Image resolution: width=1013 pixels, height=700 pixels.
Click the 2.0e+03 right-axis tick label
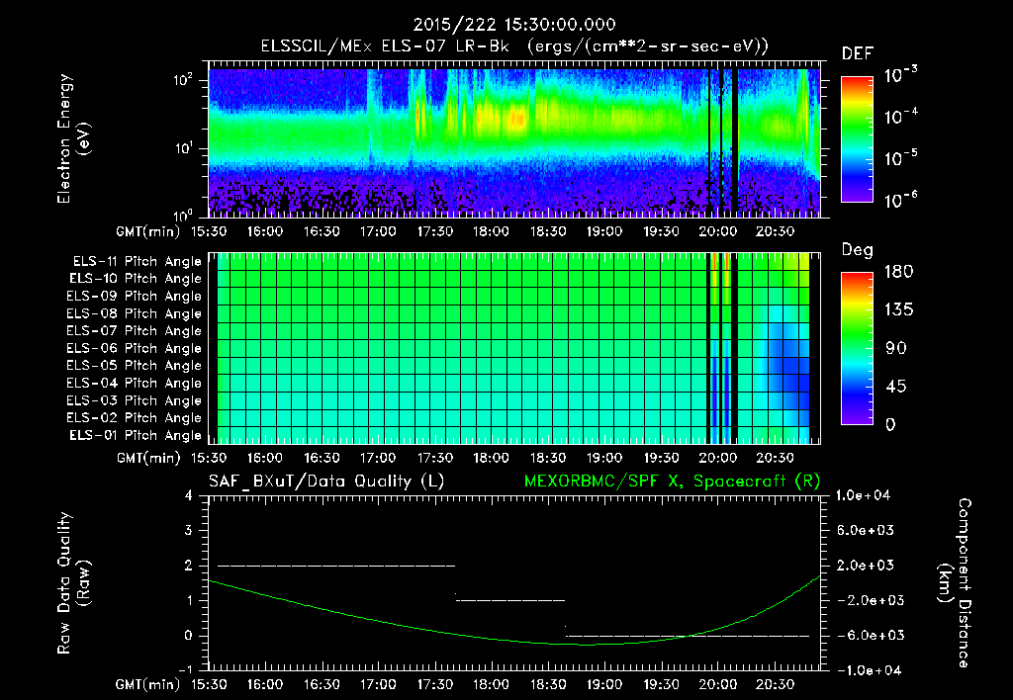865,566
